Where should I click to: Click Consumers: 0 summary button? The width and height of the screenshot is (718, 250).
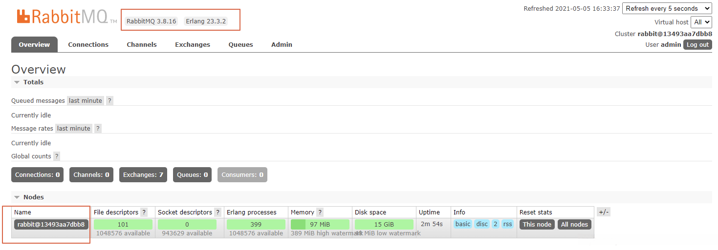point(242,175)
